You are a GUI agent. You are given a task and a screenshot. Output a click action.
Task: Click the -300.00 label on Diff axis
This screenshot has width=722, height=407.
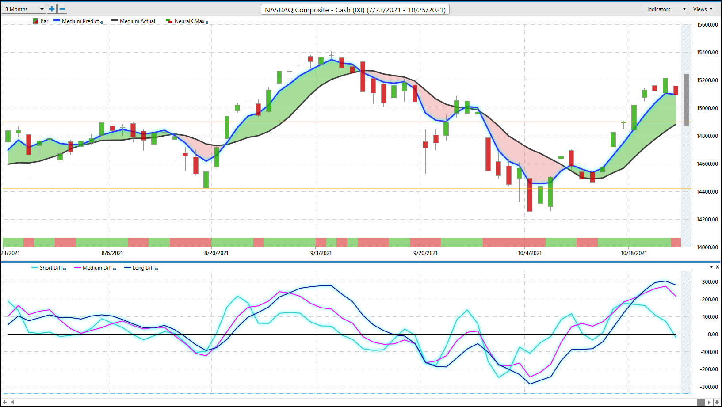coord(709,387)
